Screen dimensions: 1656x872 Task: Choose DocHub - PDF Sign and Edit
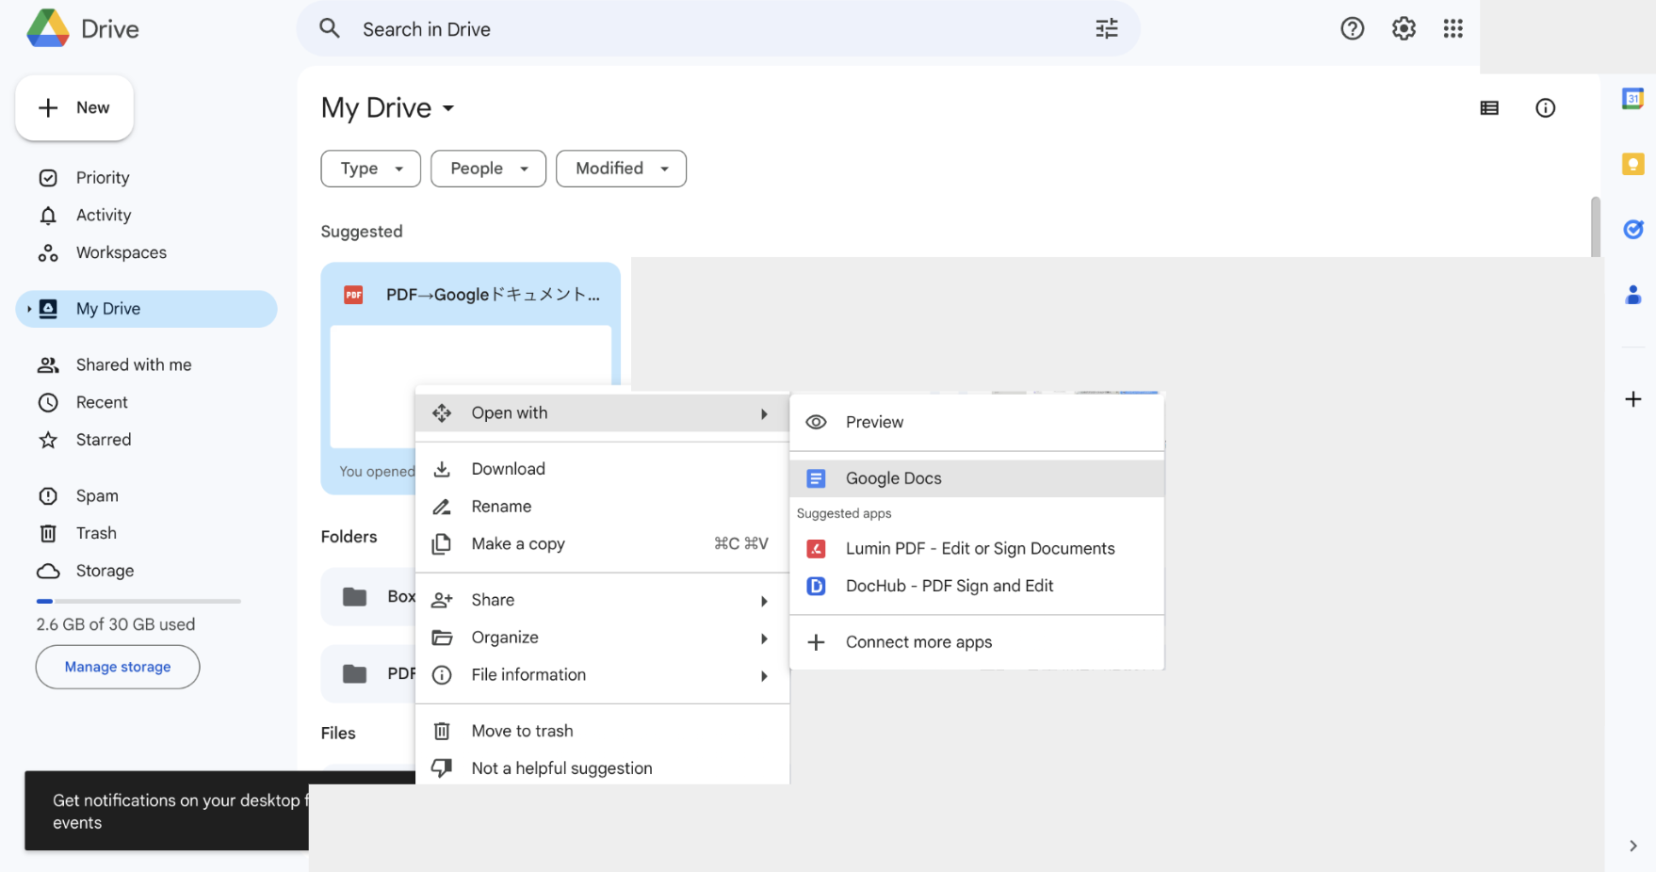977,586
